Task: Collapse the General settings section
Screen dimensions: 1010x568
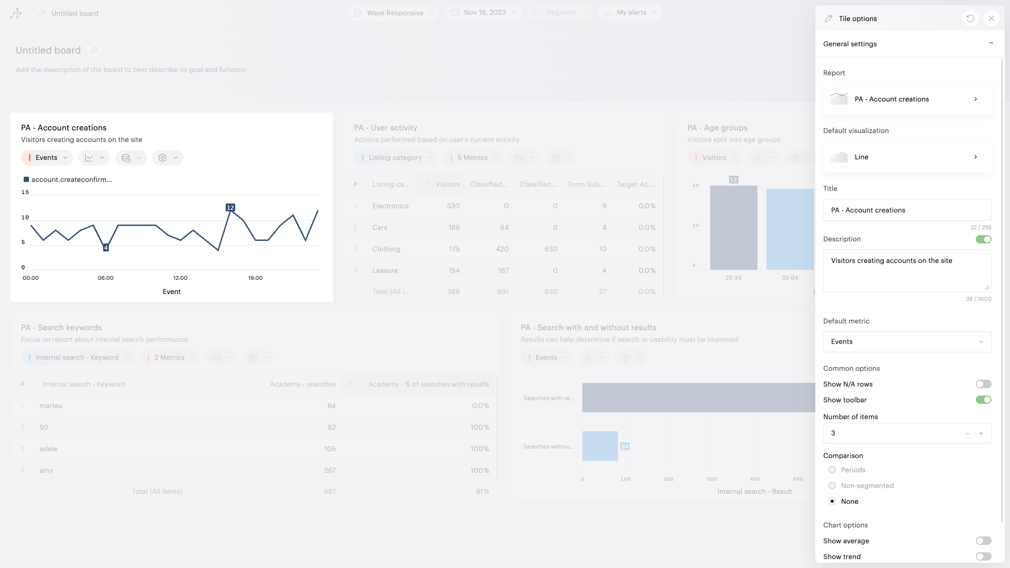Action: (x=991, y=44)
